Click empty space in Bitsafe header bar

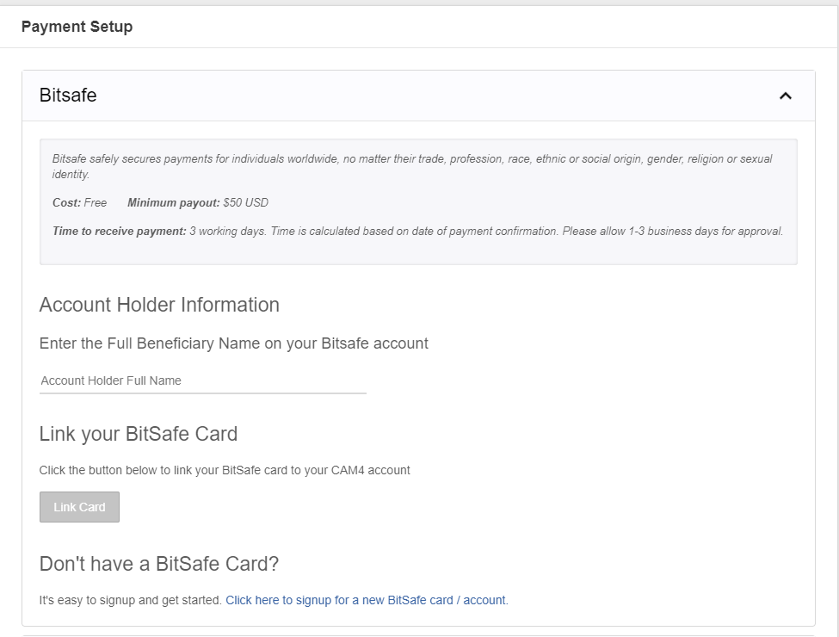coord(430,96)
